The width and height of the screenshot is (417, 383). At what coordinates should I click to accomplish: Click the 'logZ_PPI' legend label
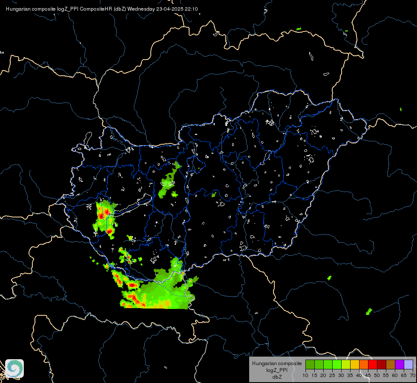point(277,370)
